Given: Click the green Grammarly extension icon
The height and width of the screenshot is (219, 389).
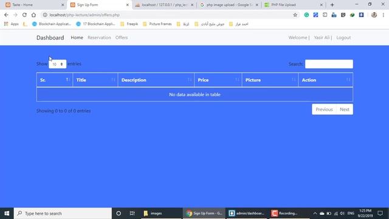Looking at the screenshot, I should pyautogui.click(x=306, y=15).
